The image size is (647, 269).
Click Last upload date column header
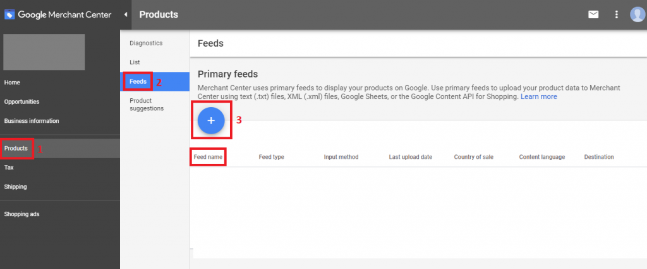pyautogui.click(x=411, y=157)
